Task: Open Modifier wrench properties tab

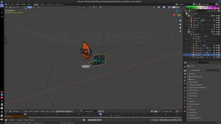Action: (x=185, y=91)
